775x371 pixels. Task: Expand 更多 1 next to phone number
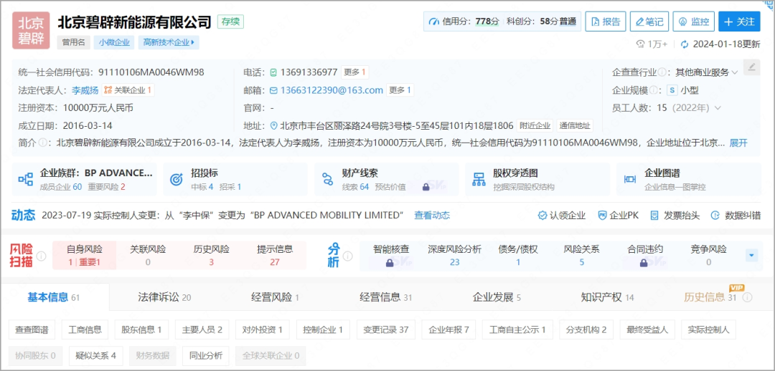[x=354, y=72]
